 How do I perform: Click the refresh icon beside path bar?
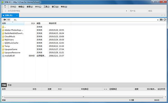165,20
